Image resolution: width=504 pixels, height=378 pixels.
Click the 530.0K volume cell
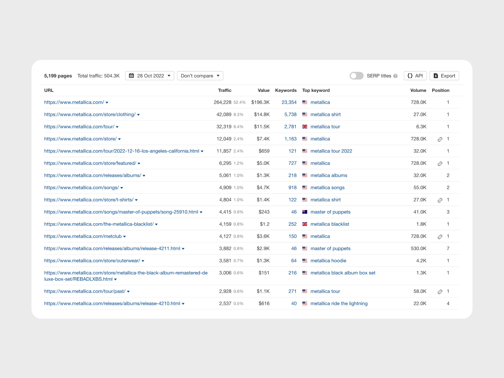419,248
